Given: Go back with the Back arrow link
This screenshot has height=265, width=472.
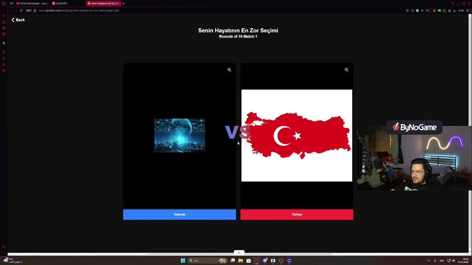Looking at the screenshot, I should click(x=18, y=20).
